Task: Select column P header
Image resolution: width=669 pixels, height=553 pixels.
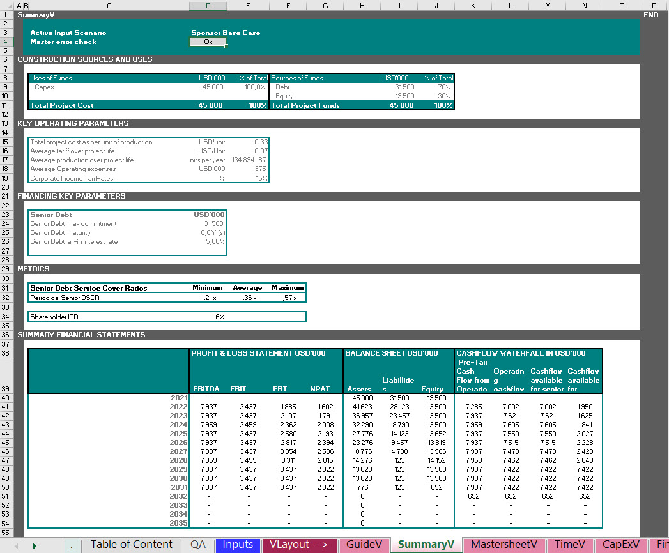Action: [x=654, y=6]
